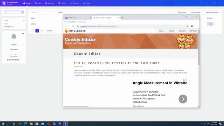Open the Windows Start menu
This screenshot has width=224, height=126.
click(x=3, y=124)
